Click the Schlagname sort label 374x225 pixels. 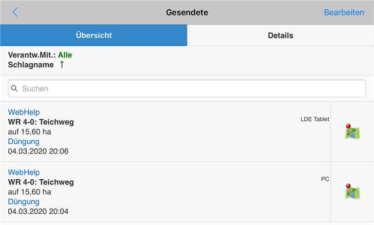31,65
